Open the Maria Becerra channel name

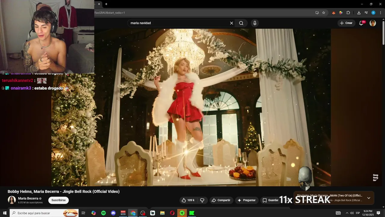[x=28, y=198]
